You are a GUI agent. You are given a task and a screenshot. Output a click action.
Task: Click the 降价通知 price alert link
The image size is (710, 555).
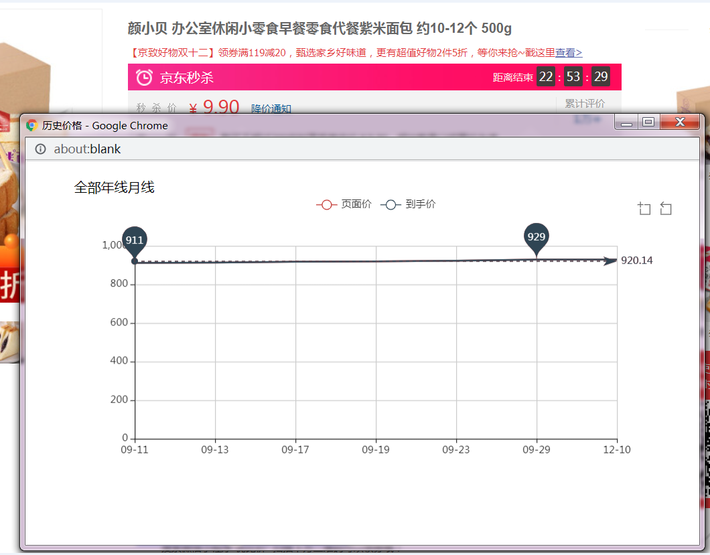coord(271,108)
